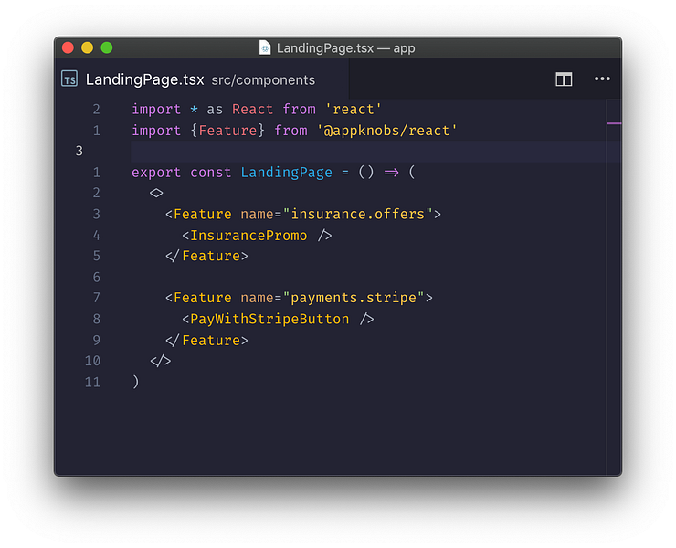This screenshot has width=676, height=548.
Task: Click the InsurancePromo component tag
Action: pyautogui.click(x=248, y=236)
